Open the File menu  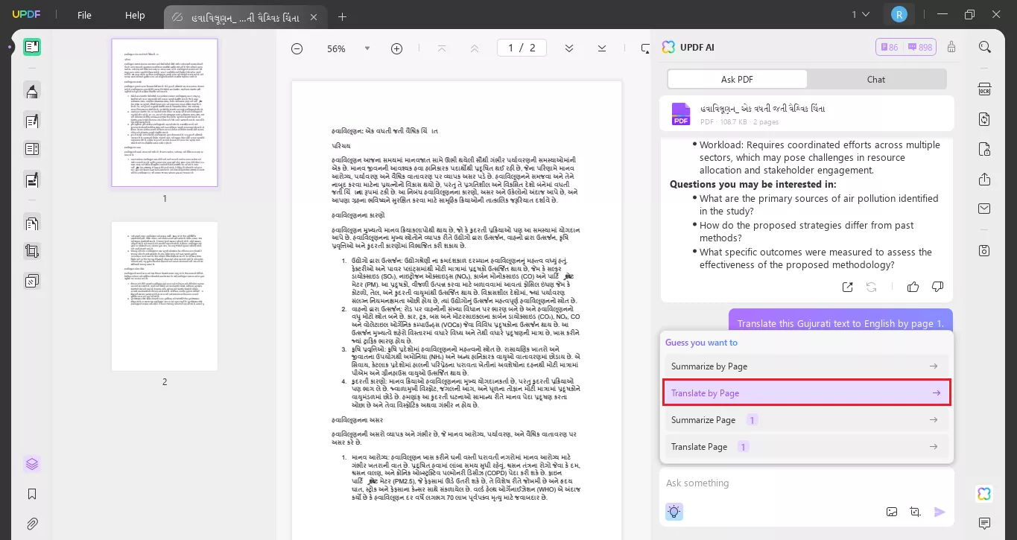click(x=84, y=15)
